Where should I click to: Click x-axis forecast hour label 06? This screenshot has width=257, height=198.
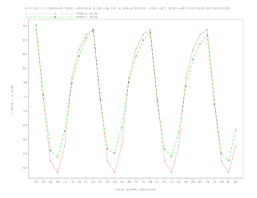[51, 182]
